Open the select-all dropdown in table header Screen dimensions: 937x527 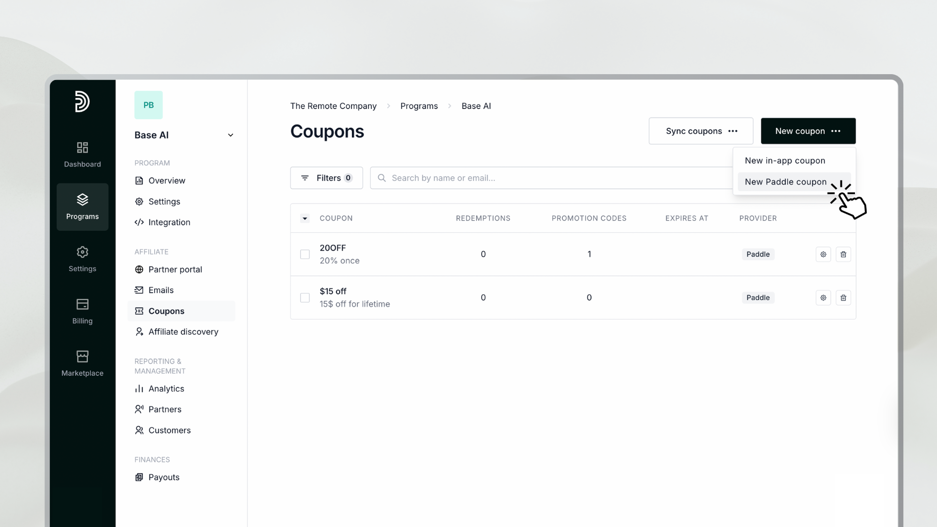click(305, 218)
